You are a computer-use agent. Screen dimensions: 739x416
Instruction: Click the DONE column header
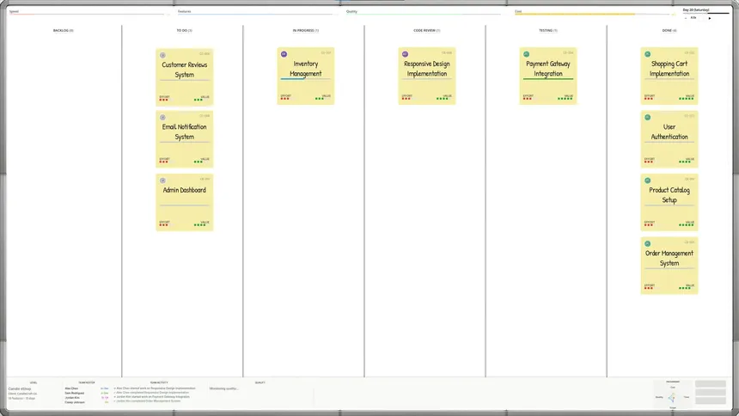click(x=669, y=31)
